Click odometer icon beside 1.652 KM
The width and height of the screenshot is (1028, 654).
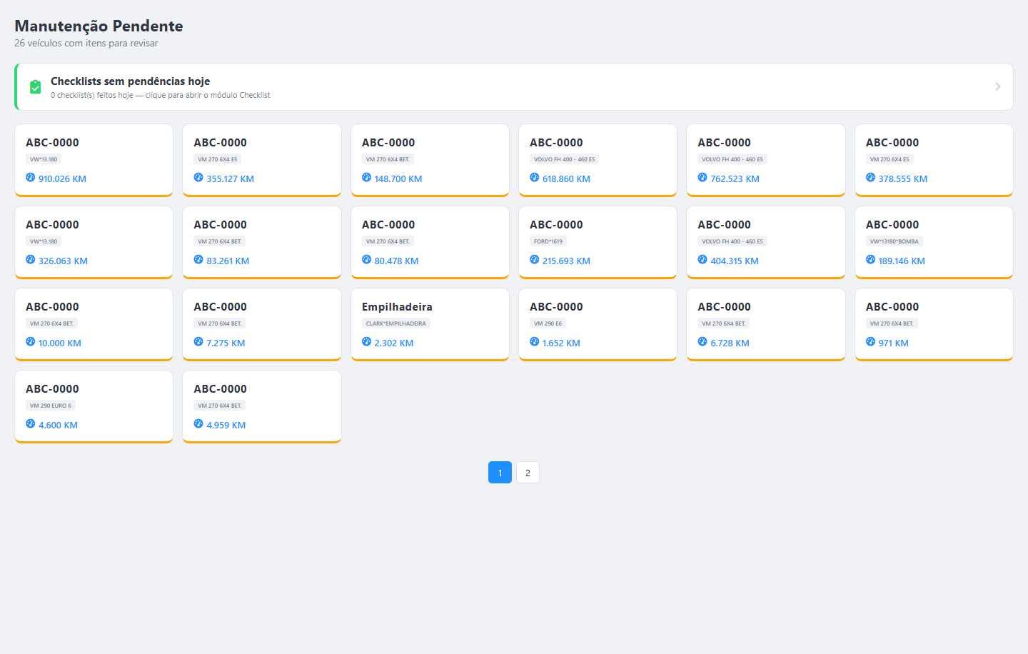pyautogui.click(x=535, y=341)
